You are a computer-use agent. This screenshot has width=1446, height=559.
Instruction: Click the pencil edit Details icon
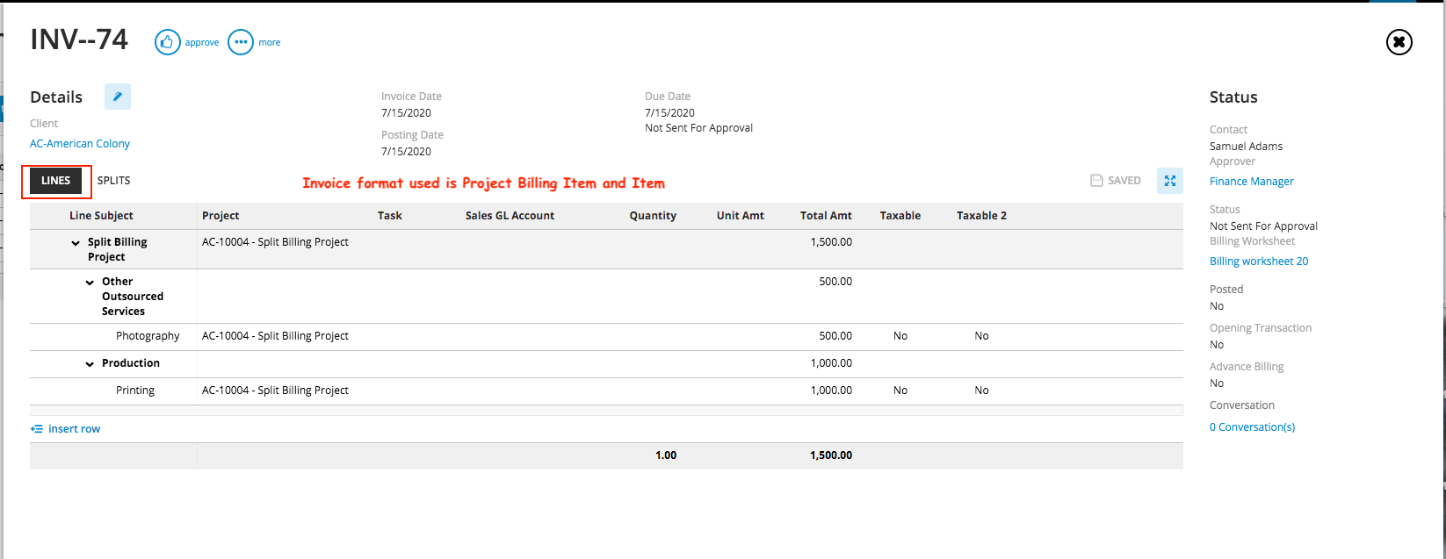click(118, 97)
